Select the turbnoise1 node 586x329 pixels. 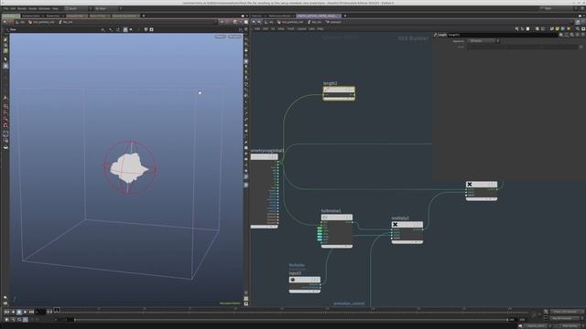(x=336, y=230)
